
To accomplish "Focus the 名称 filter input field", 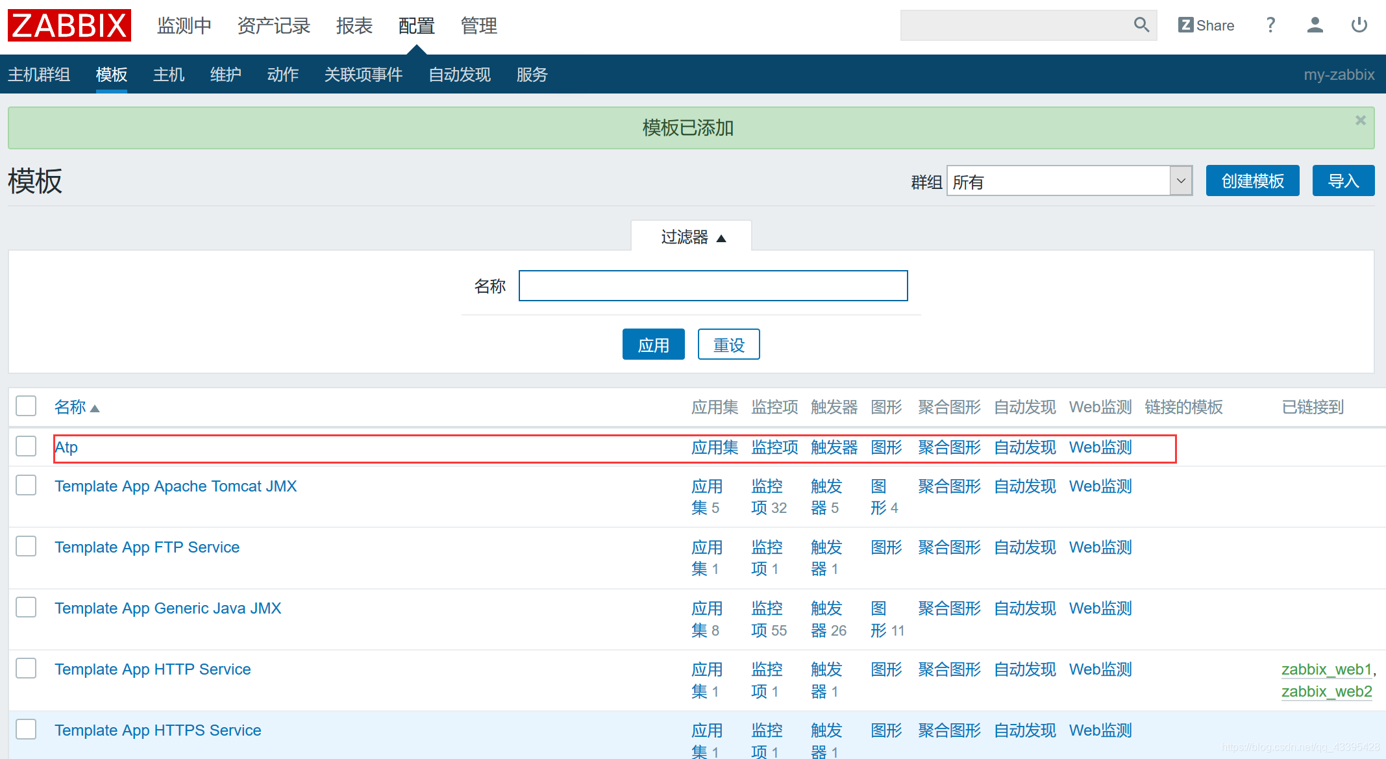I will point(713,286).
